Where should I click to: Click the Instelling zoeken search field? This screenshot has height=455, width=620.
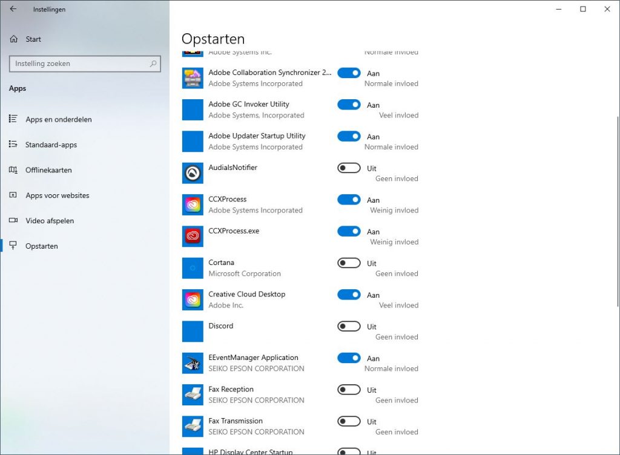85,64
